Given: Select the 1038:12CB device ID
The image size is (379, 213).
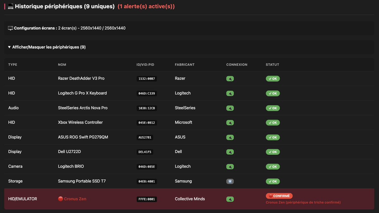Looking at the screenshot, I should (x=147, y=108).
